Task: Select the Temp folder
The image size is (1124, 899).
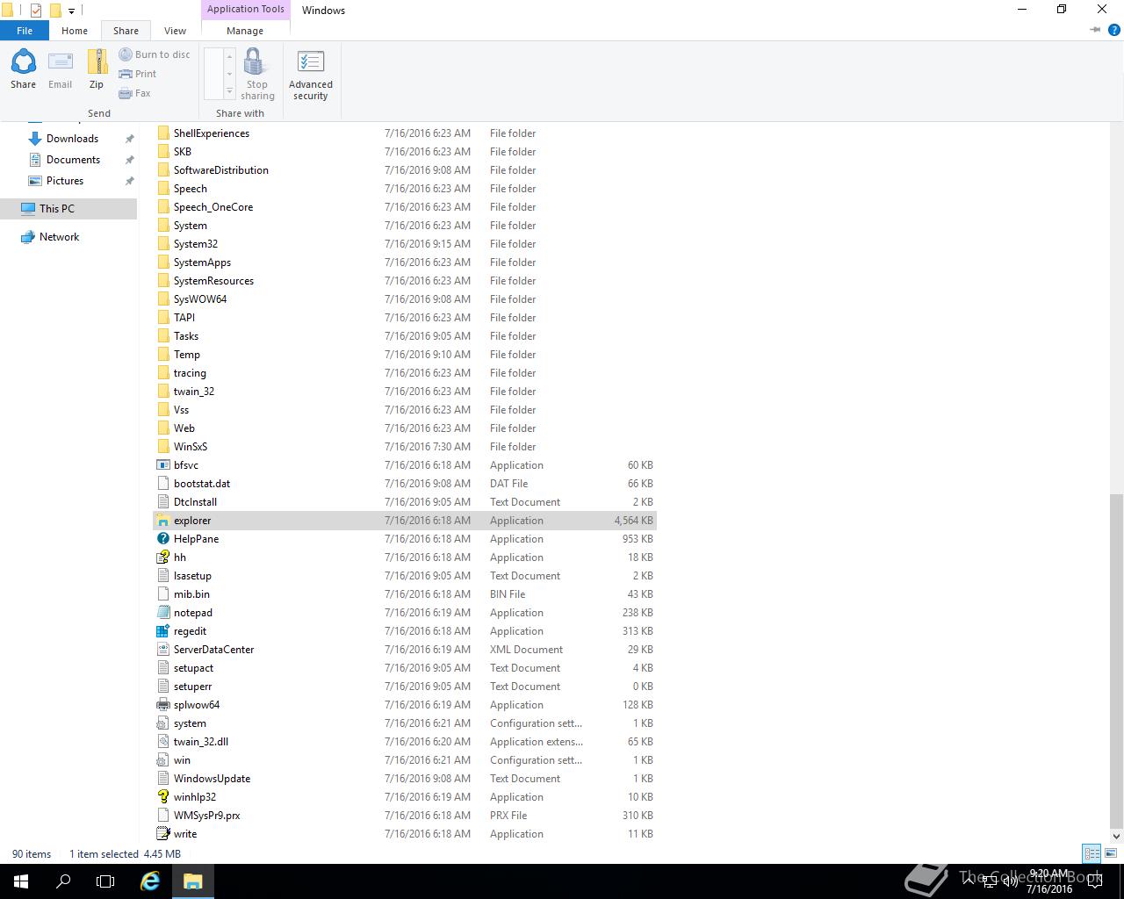Action: click(405, 355)
